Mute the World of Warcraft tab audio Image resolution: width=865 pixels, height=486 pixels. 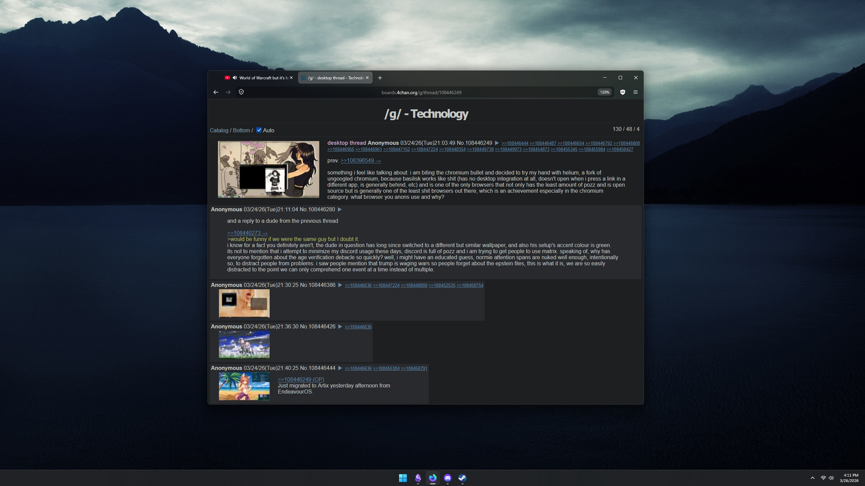click(235, 78)
